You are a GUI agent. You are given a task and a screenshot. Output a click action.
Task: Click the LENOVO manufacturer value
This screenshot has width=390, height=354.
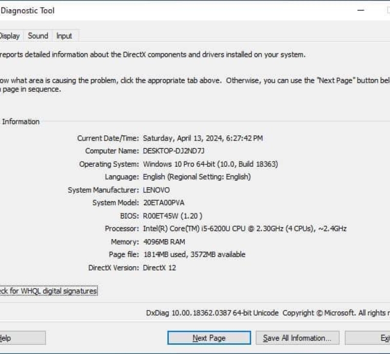[156, 190]
